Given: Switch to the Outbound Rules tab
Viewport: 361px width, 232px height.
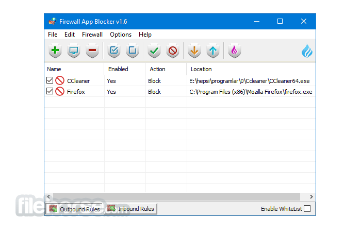Looking at the screenshot, I should 74,209.
